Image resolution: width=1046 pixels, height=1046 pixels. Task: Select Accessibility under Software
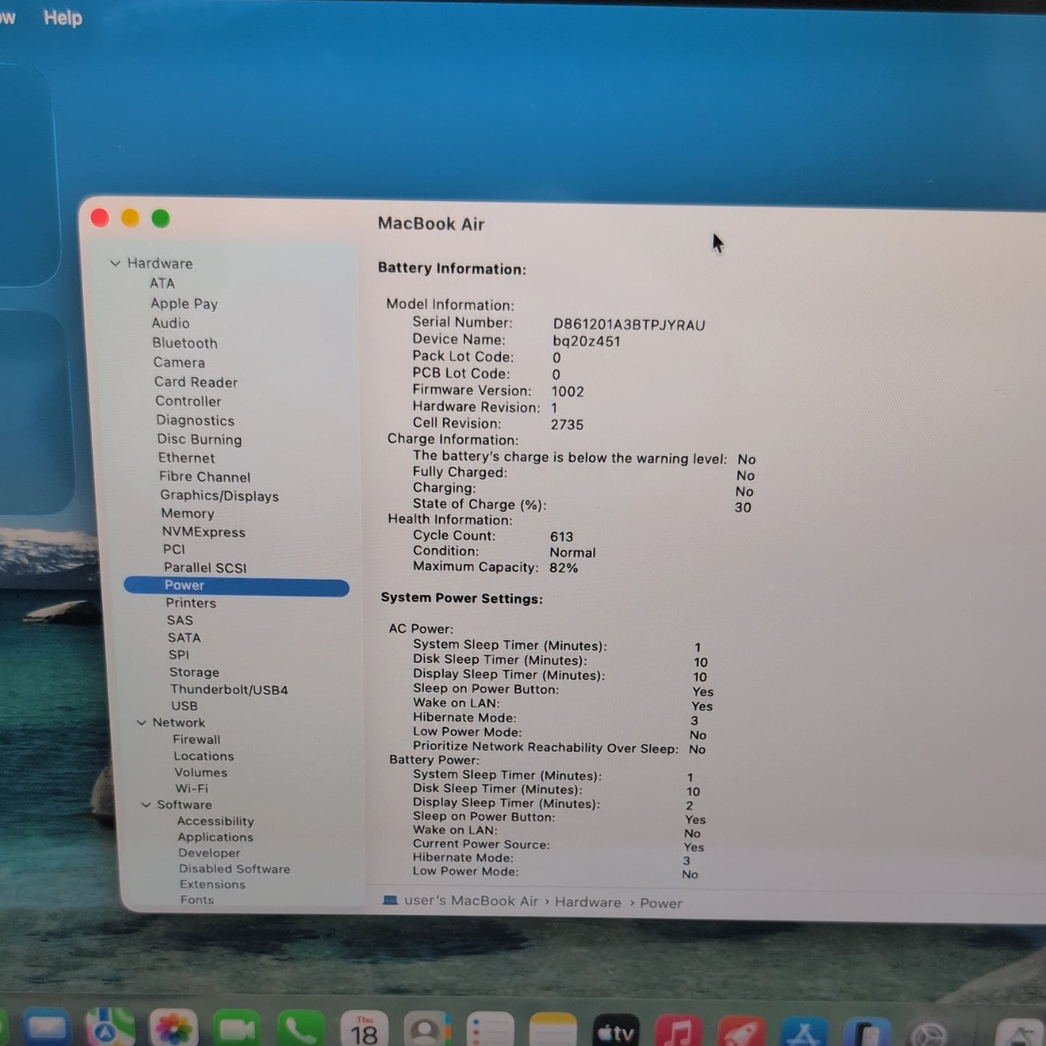click(216, 821)
